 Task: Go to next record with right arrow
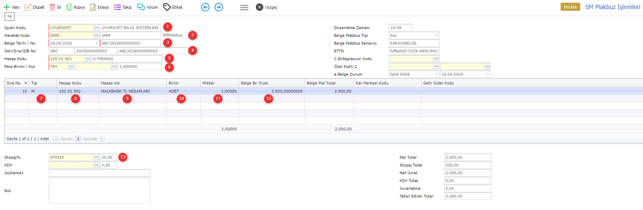point(219,7)
